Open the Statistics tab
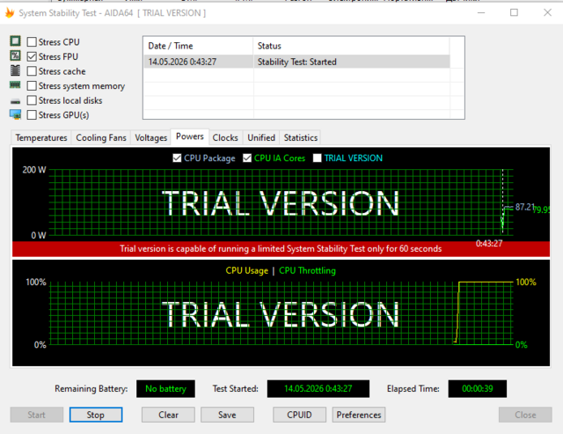The image size is (563, 434). coord(301,138)
